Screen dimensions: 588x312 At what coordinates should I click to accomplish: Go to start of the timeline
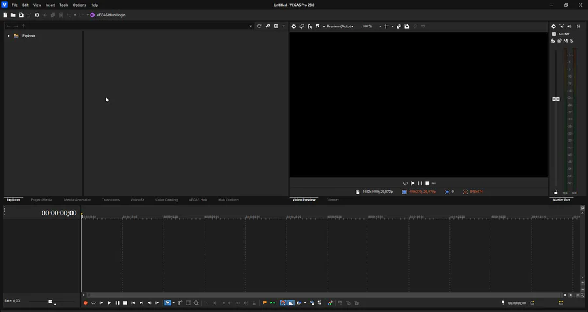pos(133,303)
